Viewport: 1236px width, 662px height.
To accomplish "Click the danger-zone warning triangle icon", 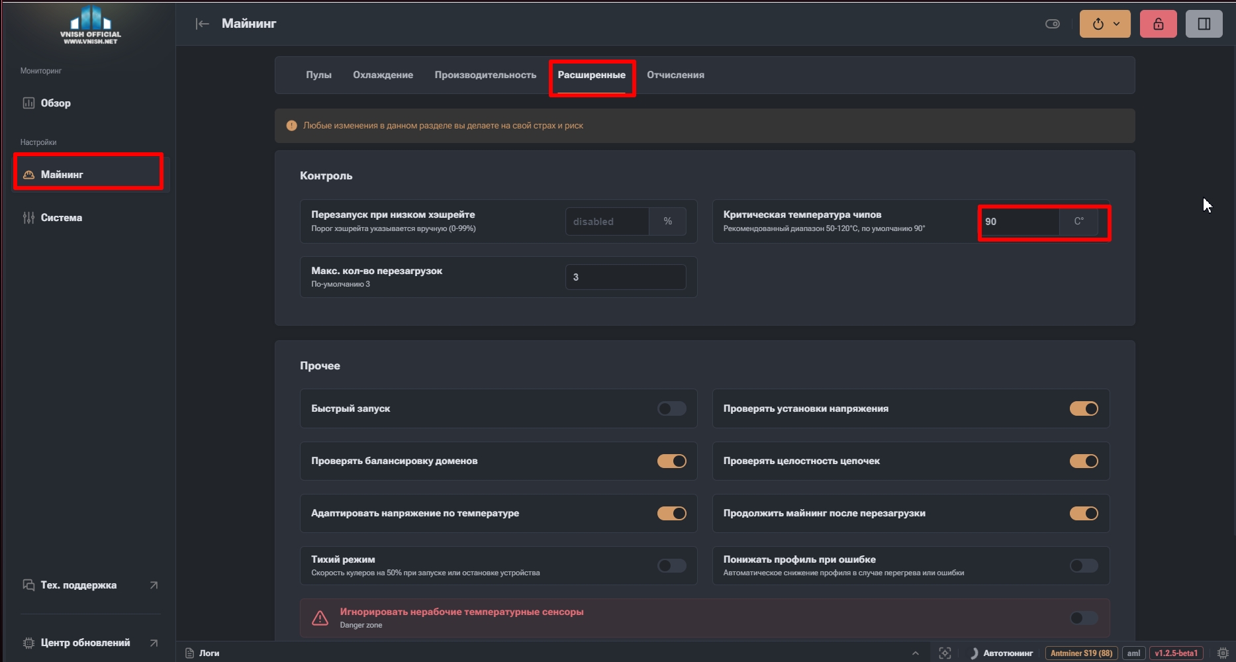I will pos(320,618).
